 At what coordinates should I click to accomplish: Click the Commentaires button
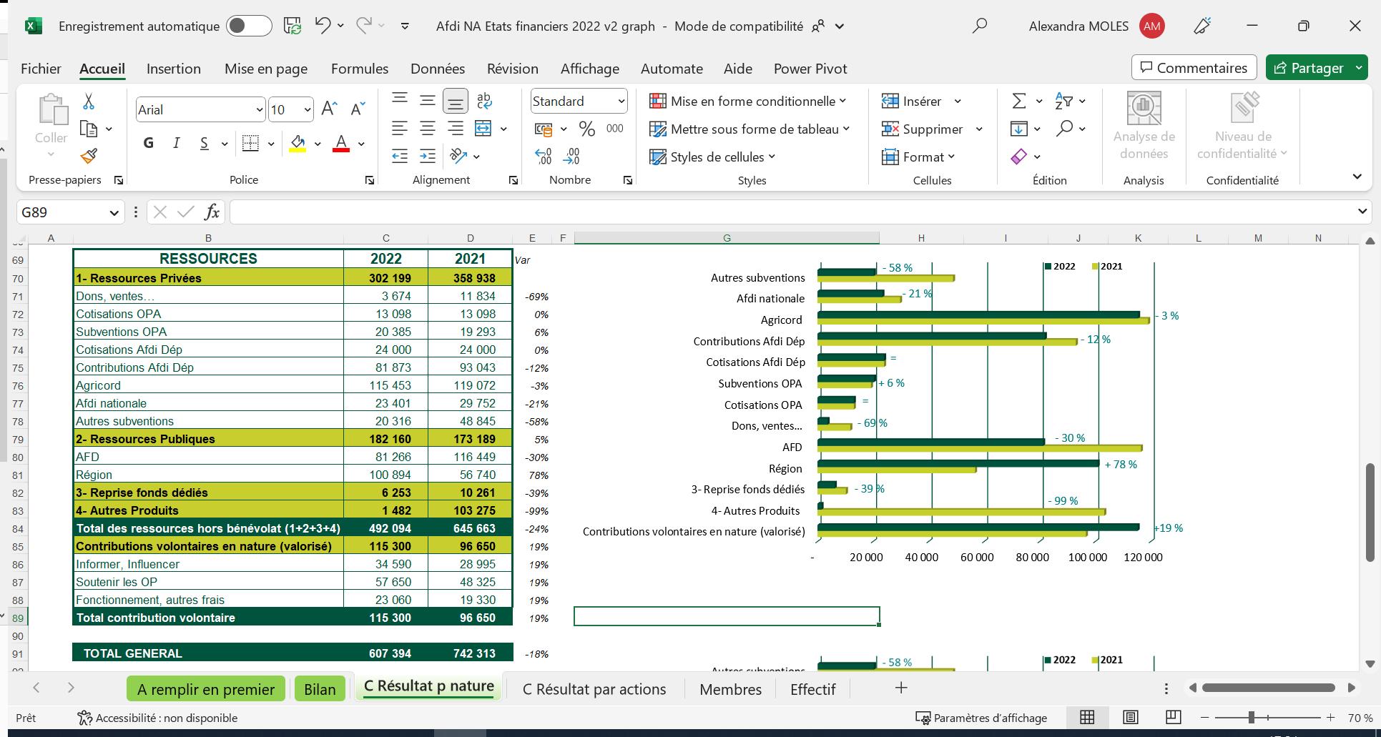point(1194,68)
